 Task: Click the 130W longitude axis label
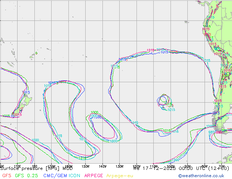[x=120, y=167]
